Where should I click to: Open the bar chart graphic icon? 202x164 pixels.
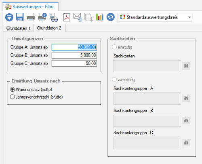pyautogui.click(x=100, y=17)
